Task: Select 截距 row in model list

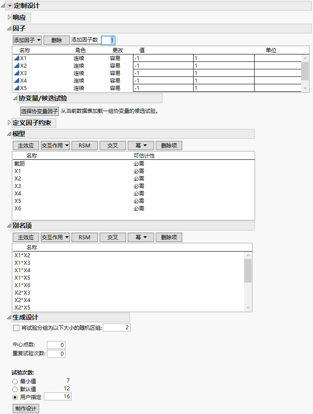Action: click(133, 164)
